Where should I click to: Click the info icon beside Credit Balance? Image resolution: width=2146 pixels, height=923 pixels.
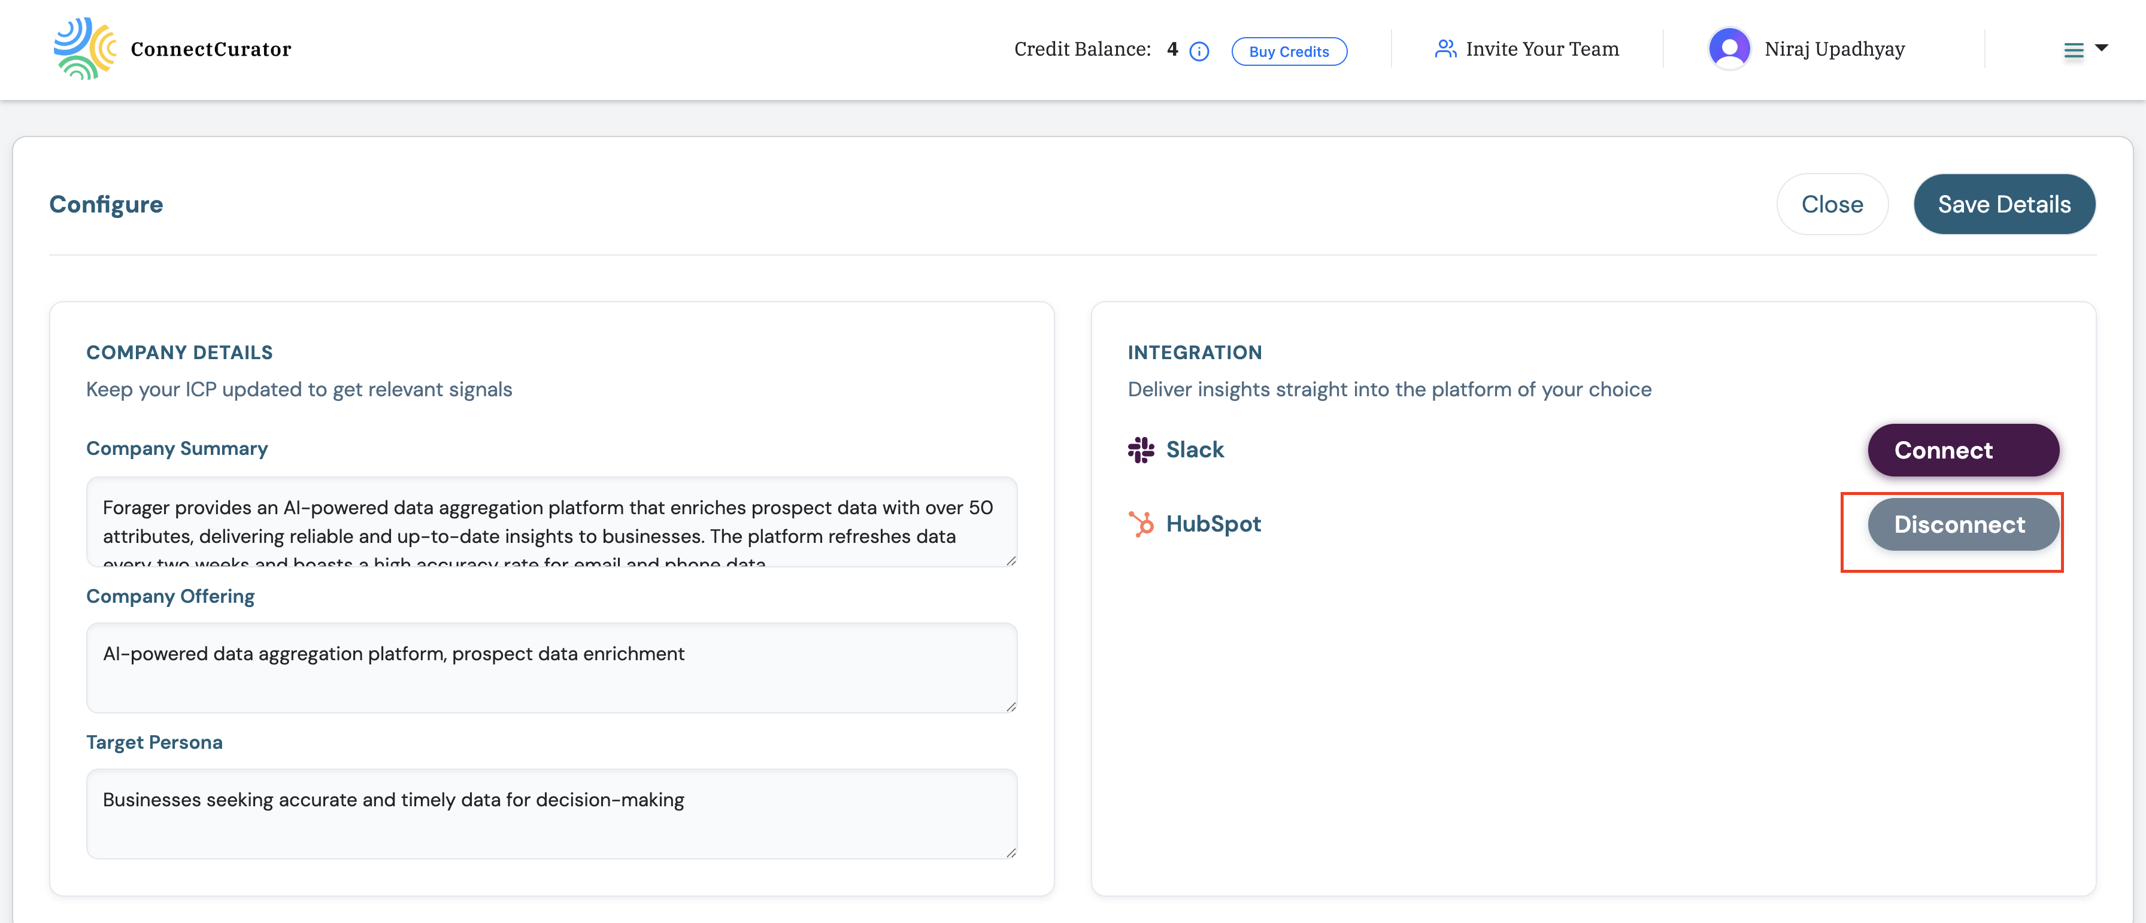tap(1199, 51)
